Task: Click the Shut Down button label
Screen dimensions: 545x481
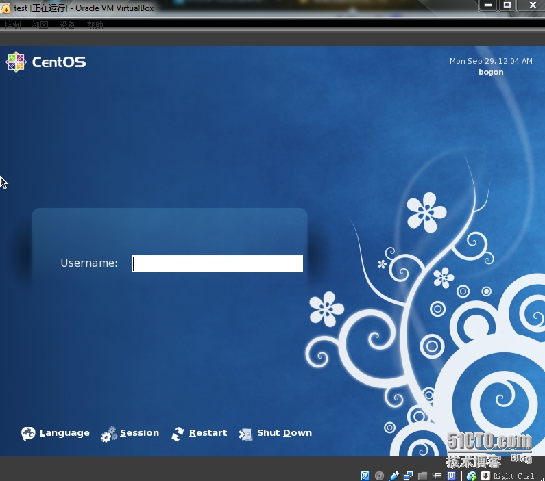Action: pos(284,433)
